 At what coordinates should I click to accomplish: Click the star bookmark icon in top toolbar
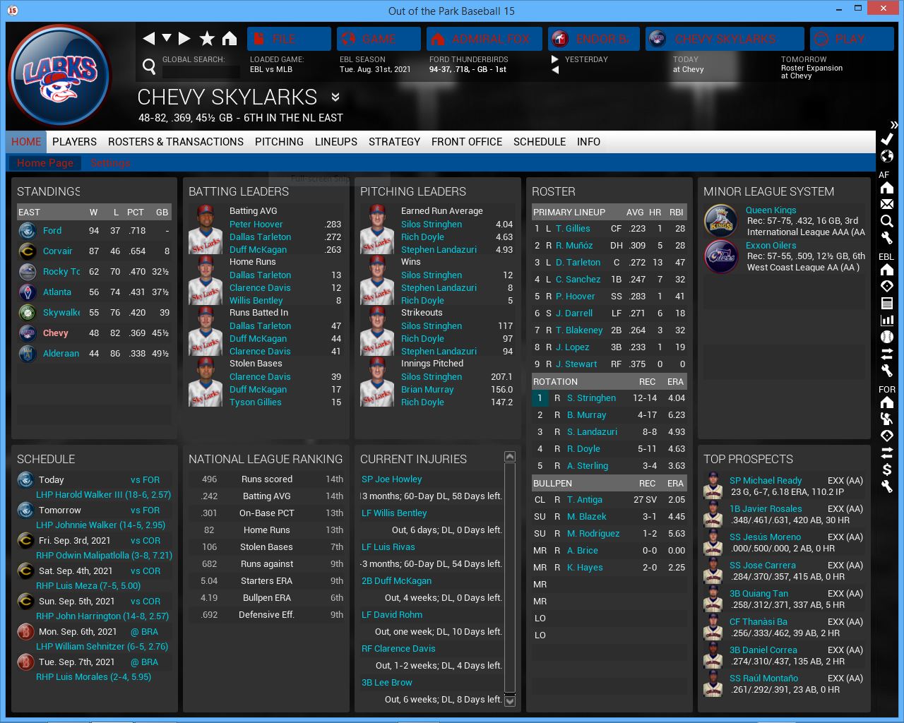(x=207, y=38)
